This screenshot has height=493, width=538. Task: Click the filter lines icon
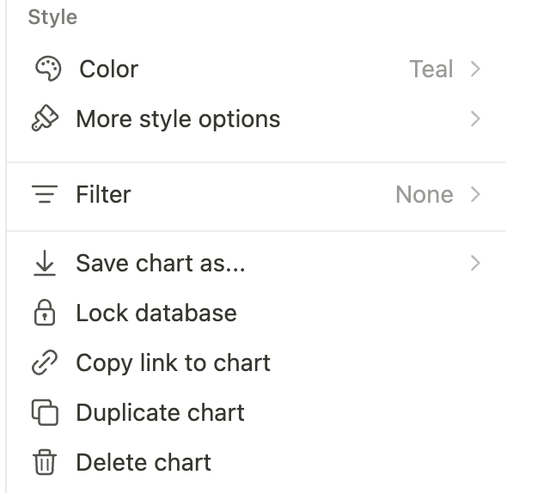[x=45, y=195]
